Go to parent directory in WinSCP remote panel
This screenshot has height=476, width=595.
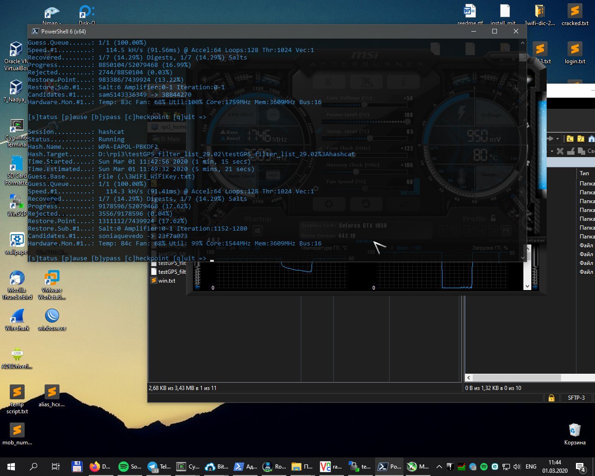(570, 139)
